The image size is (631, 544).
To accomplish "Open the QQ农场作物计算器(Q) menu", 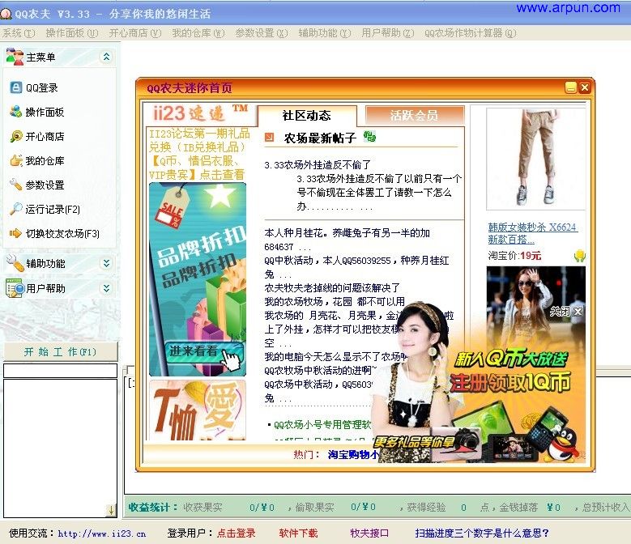I will tap(470, 33).
